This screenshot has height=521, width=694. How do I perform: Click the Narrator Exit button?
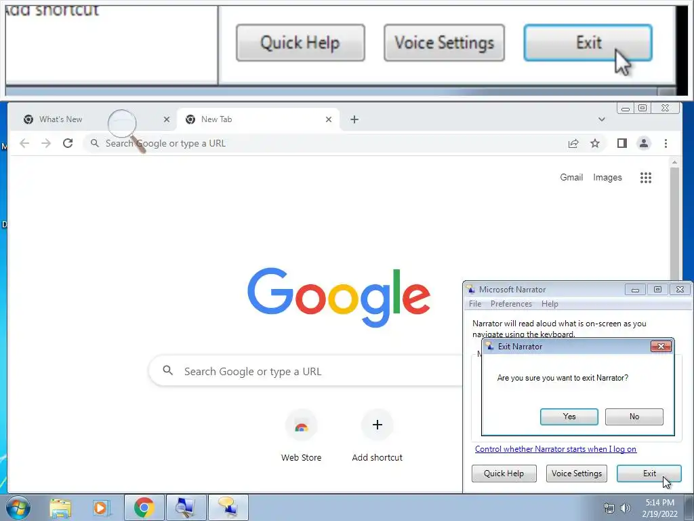coord(649,473)
